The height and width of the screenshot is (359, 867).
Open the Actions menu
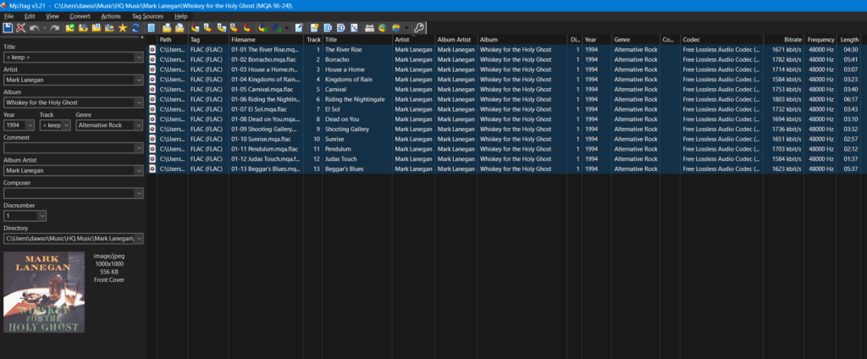click(111, 16)
